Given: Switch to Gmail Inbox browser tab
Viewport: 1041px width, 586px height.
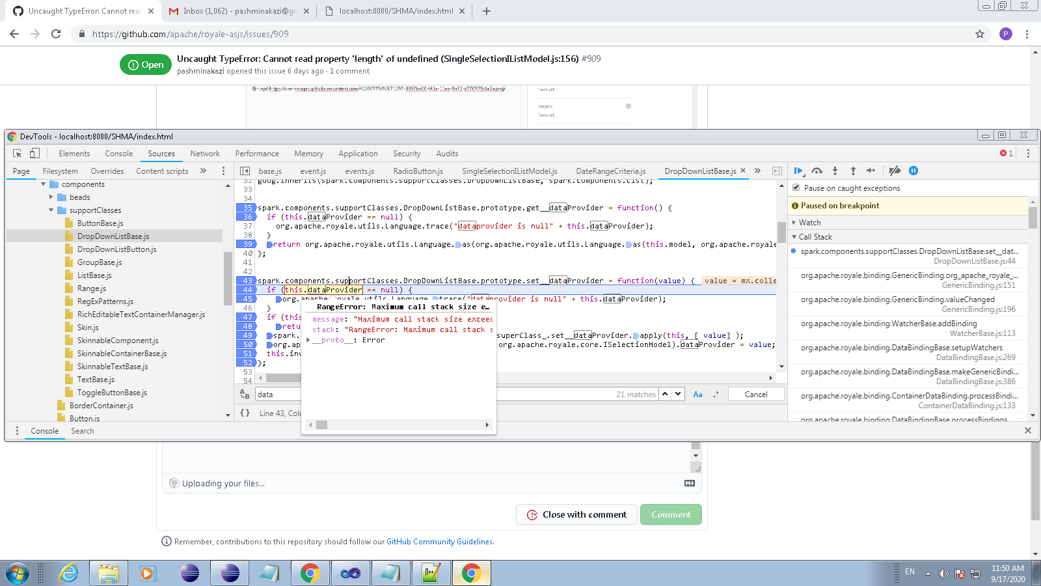Looking at the screenshot, I should [238, 11].
